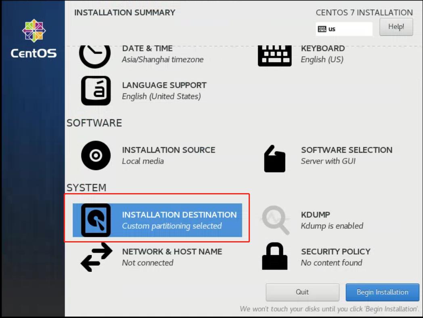Open the KDUMP 'Kdump is enabled' entry
Screen dimensions: 423x318
pyautogui.click(x=332, y=220)
